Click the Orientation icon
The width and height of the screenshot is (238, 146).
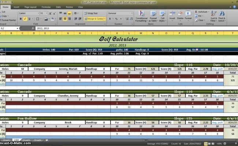[x=75, y=13]
